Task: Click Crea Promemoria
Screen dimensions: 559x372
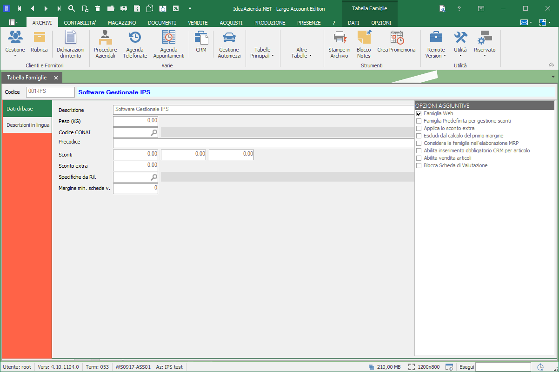Action: pyautogui.click(x=396, y=42)
